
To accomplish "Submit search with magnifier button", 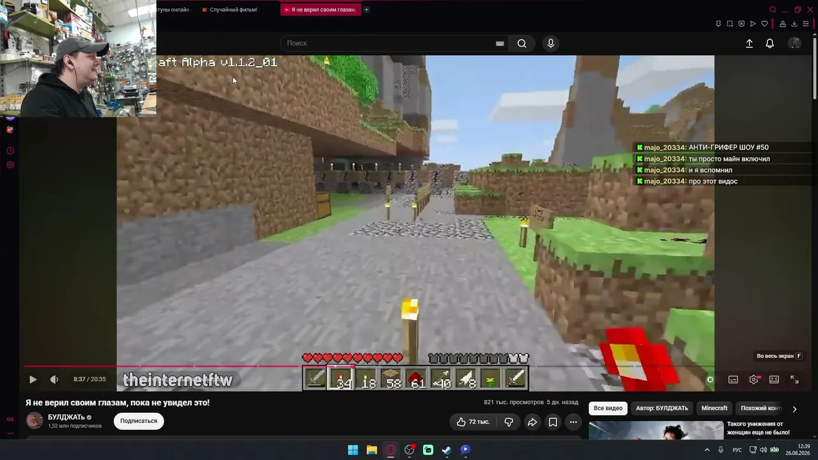I will (522, 43).
